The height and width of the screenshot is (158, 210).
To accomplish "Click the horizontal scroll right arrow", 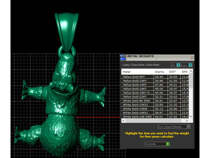I will pyautogui.click(x=187, y=121).
